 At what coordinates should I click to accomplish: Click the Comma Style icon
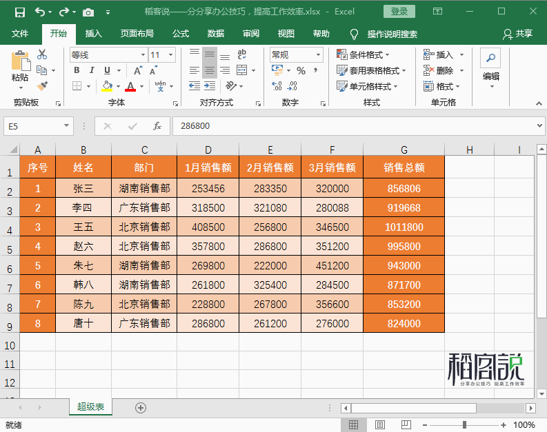[x=315, y=70]
